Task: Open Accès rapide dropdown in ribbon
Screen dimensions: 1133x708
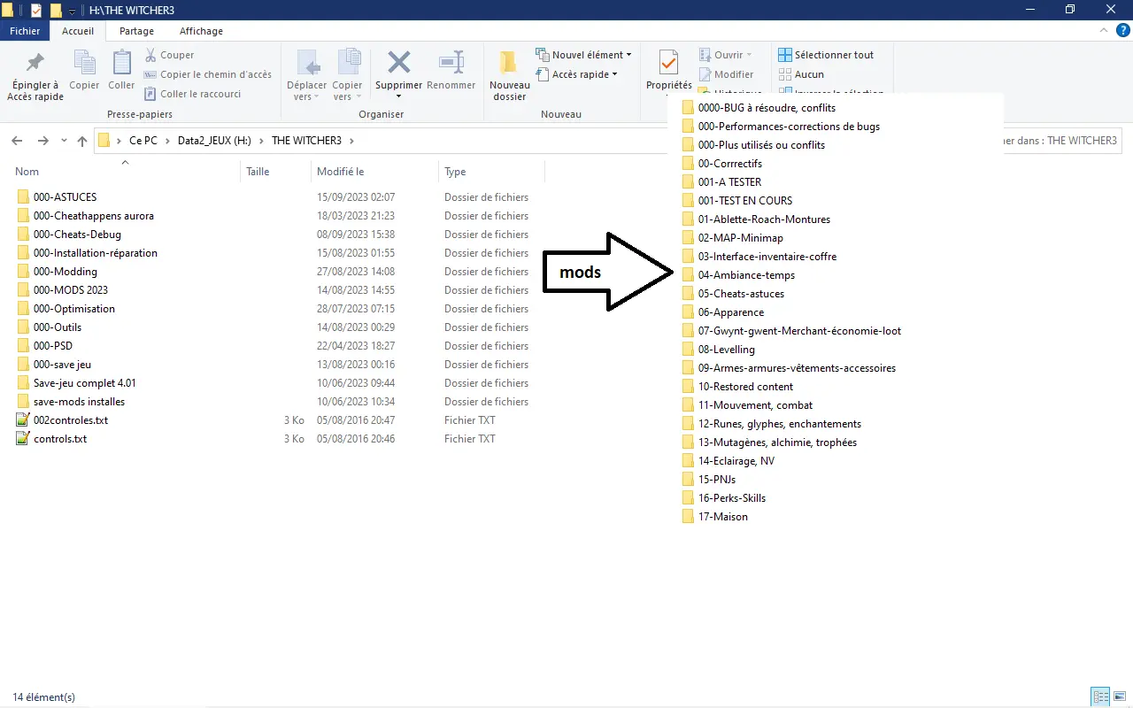Action: pyautogui.click(x=577, y=74)
